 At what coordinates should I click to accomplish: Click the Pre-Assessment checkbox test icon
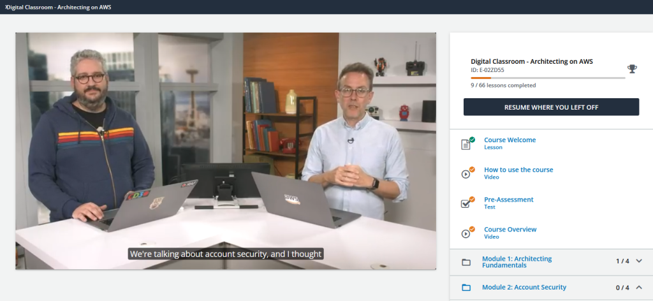tap(466, 203)
